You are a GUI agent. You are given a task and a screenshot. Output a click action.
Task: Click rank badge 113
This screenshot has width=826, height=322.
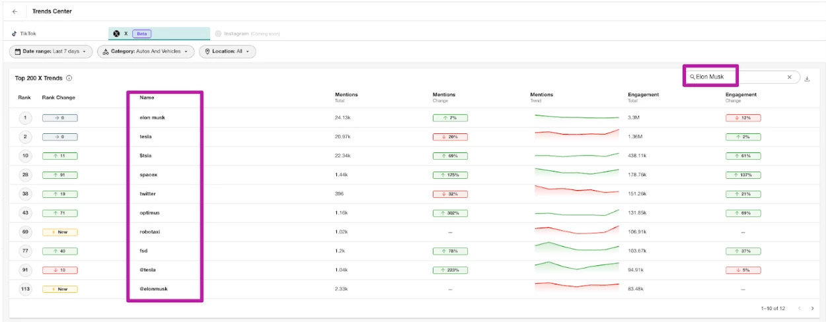25,288
